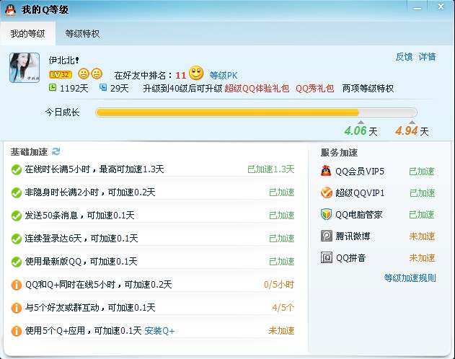This screenshot has height=359, width=455.
Task: Click the QQ秀礼包 link
Action: point(315,88)
